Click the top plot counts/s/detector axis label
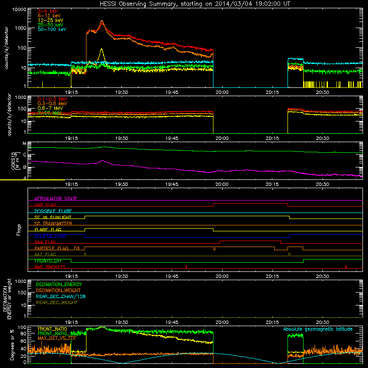Image resolution: width=368 pixels, height=368 pixels. [6, 48]
